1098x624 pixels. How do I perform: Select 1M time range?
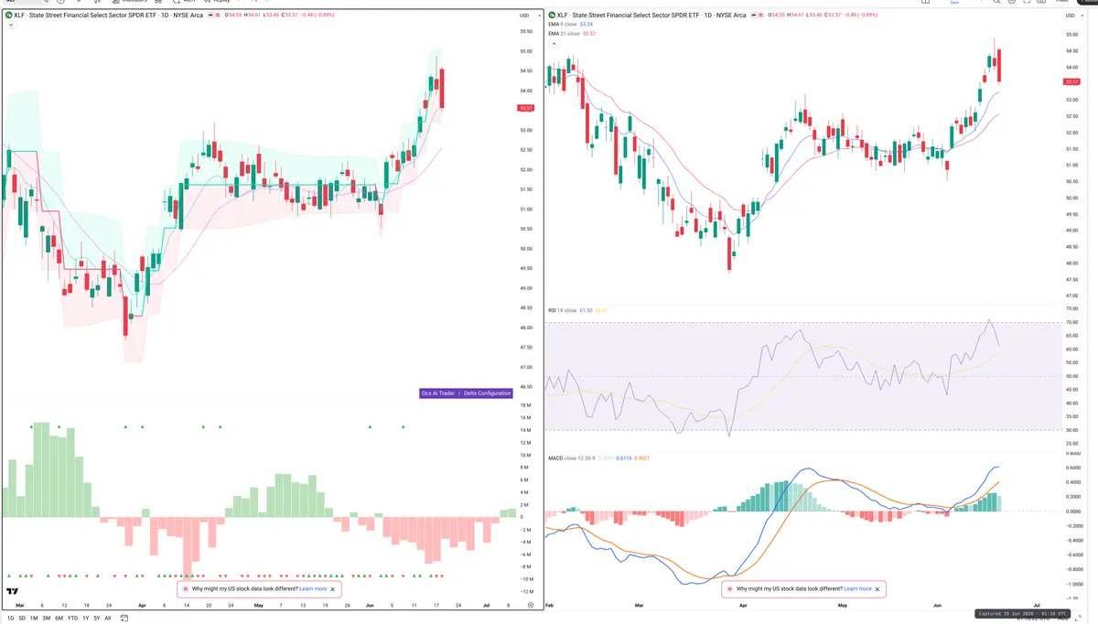34,619
